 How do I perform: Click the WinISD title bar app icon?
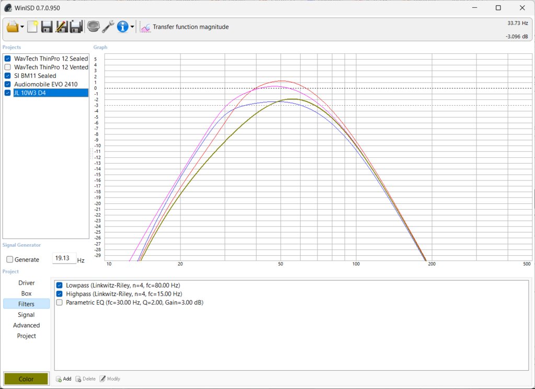point(8,8)
